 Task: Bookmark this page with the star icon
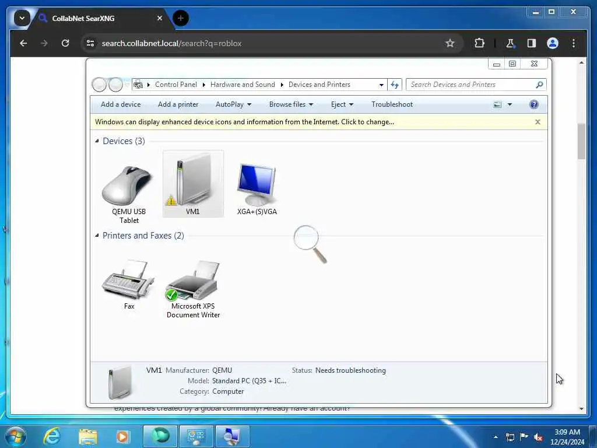450,43
